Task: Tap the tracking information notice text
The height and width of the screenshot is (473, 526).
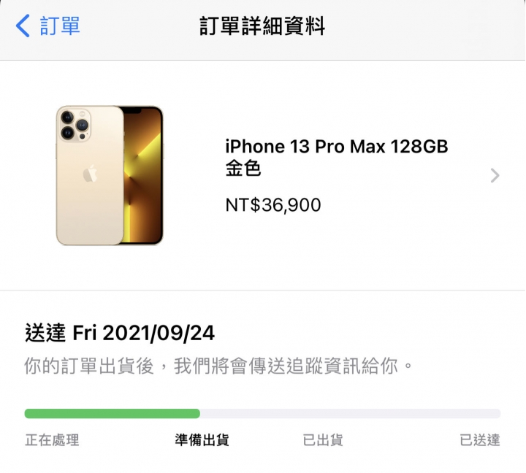Action: click(x=218, y=366)
